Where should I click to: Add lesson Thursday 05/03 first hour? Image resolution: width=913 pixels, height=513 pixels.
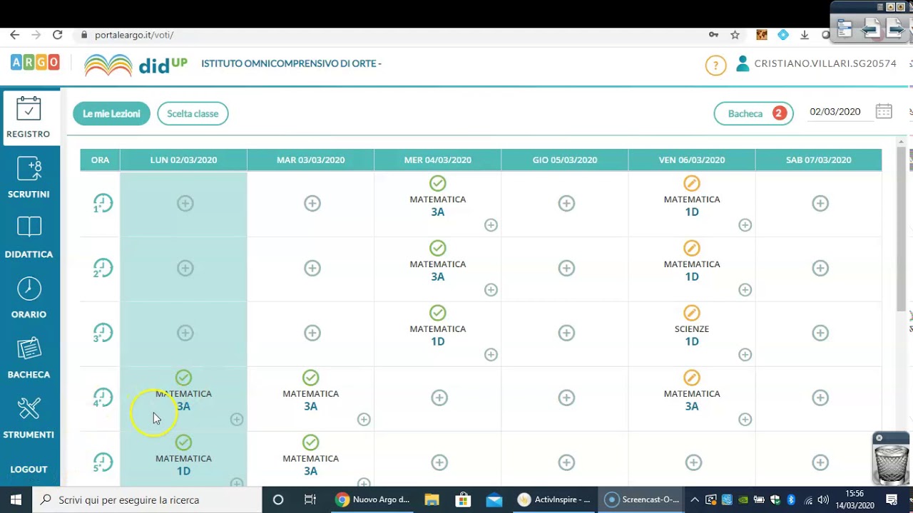[x=566, y=204]
